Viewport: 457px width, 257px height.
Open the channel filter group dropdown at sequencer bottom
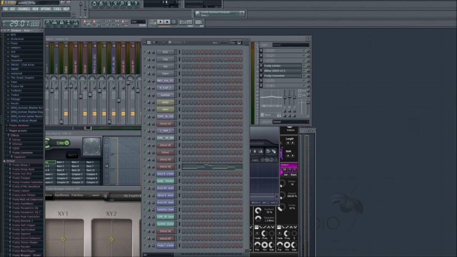point(159,255)
